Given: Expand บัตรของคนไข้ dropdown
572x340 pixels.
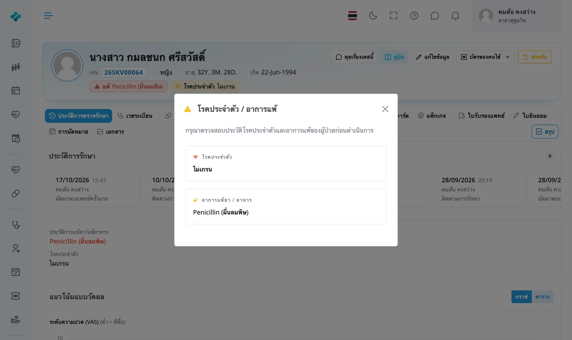Looking at the screenshot, I should [x=485, y=57].
